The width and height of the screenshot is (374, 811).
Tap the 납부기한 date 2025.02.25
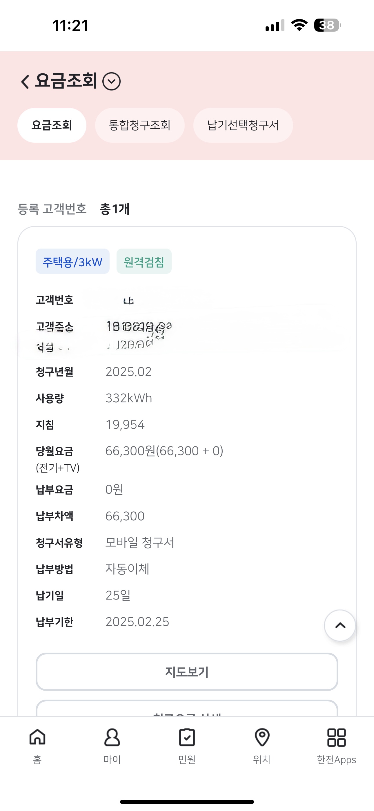[137, 622]
